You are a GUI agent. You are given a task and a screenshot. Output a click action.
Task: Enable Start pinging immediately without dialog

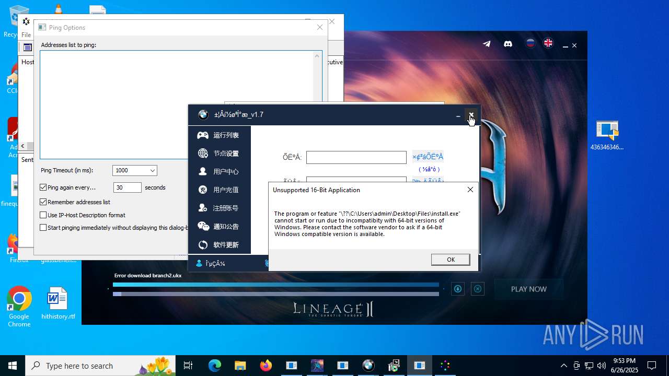click(43, 228)
